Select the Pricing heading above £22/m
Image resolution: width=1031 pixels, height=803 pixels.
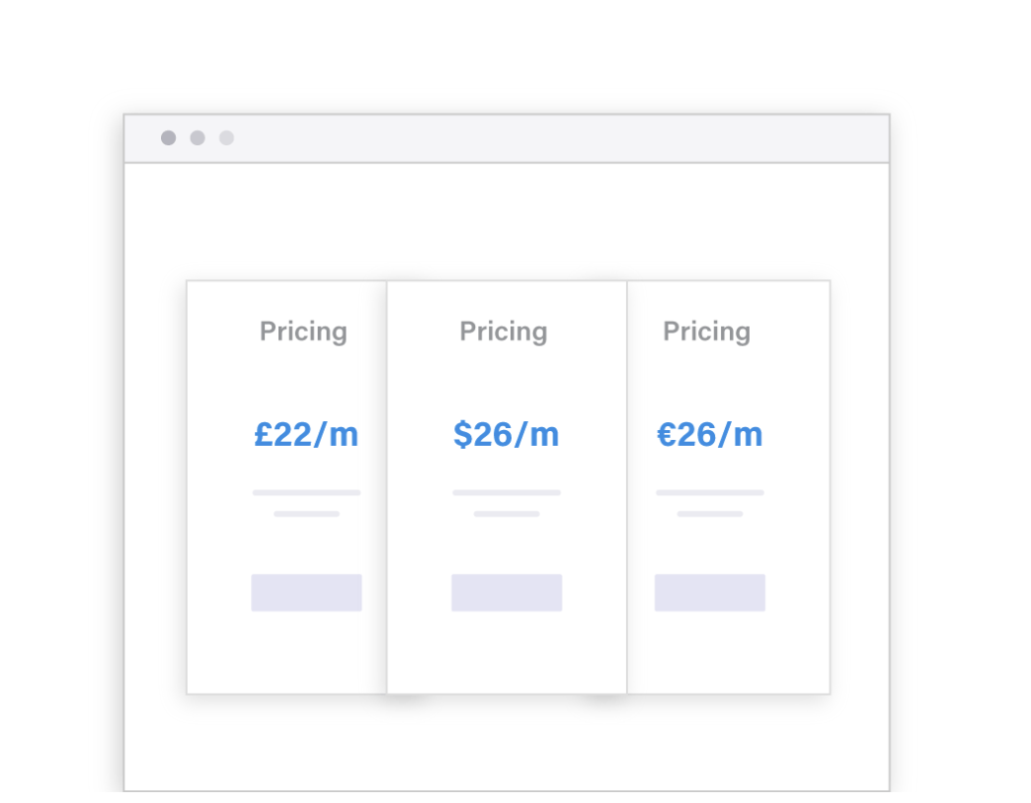(303, 331)
